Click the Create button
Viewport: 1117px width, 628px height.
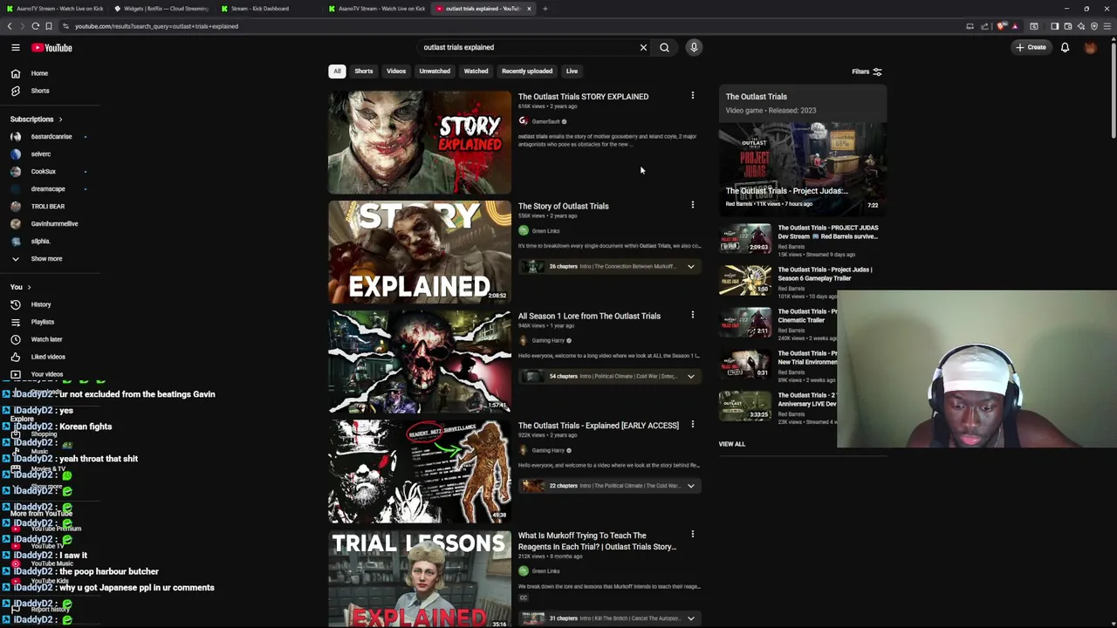coord(1031,47)
